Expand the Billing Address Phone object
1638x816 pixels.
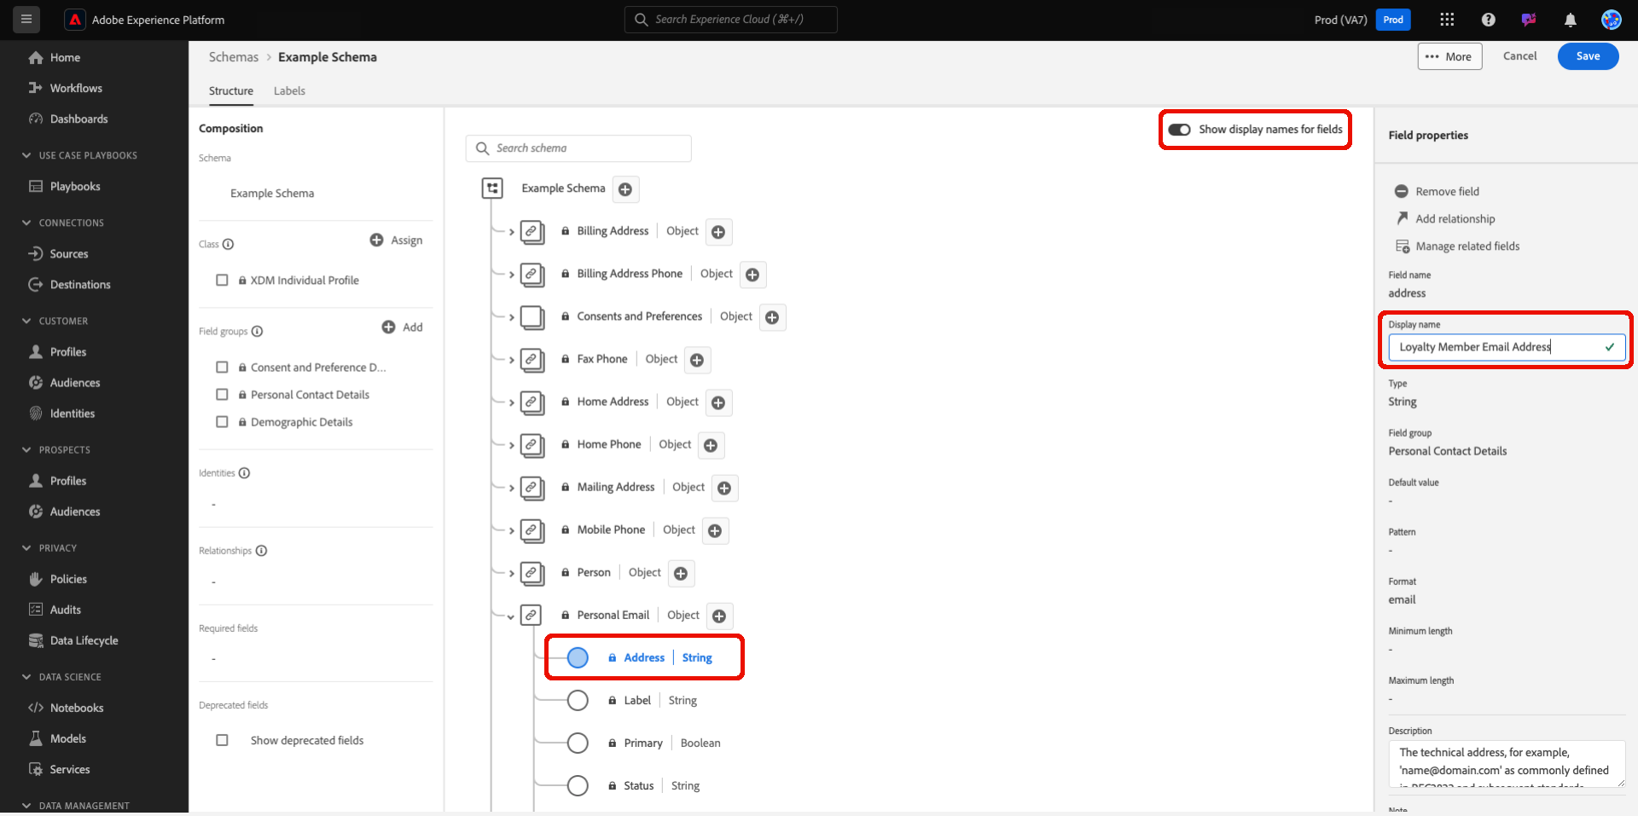tap(511, 275)
